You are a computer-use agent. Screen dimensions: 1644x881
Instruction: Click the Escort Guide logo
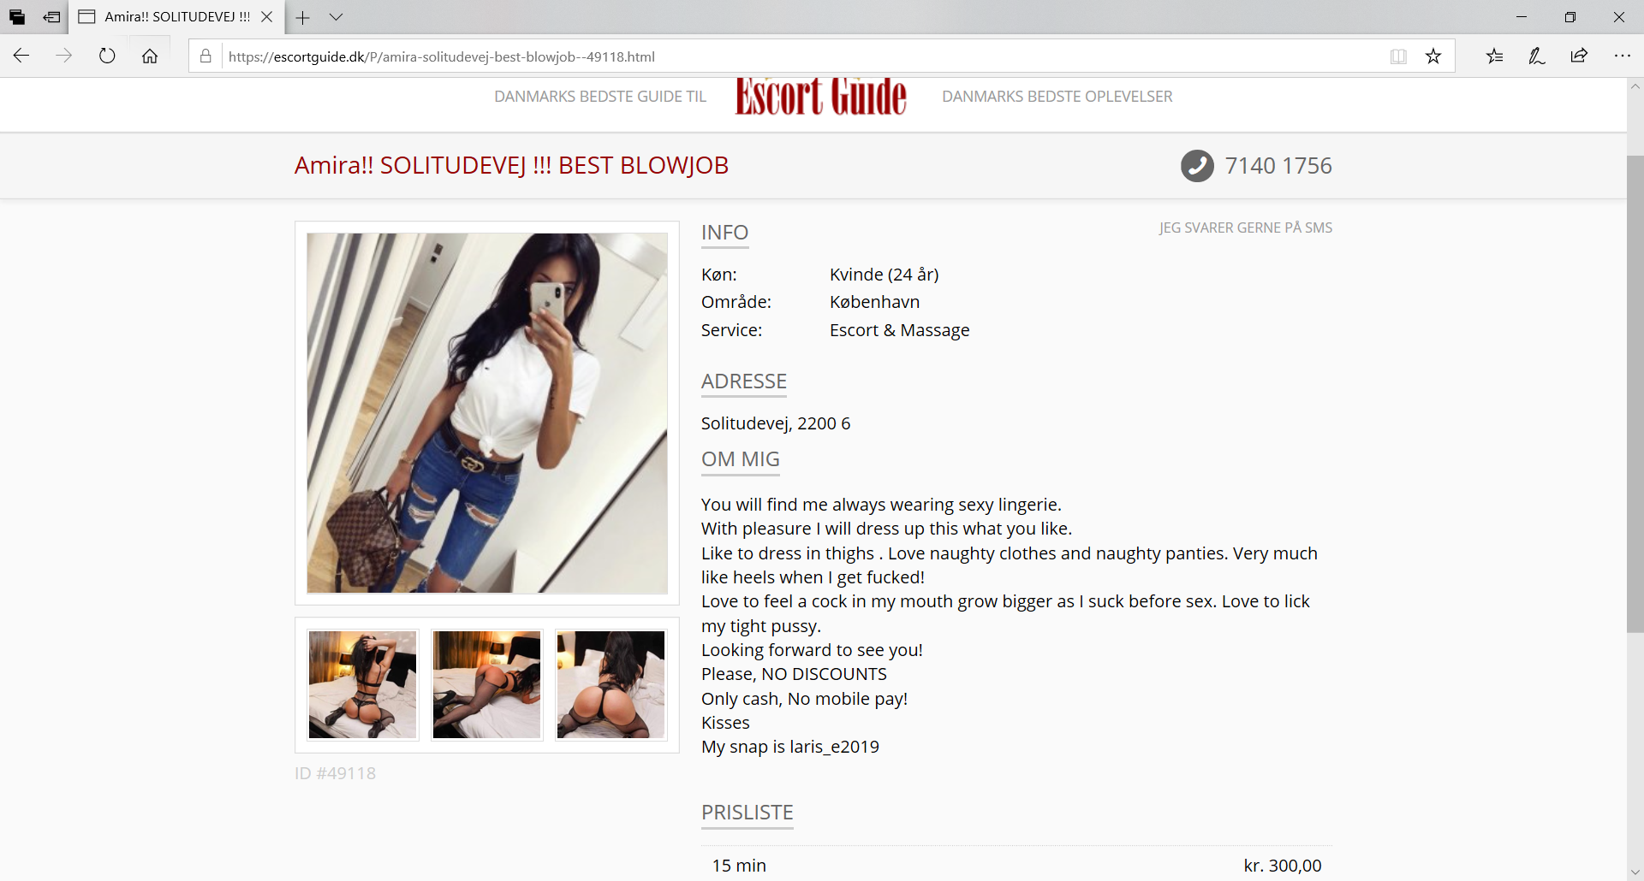click(821, 97)
